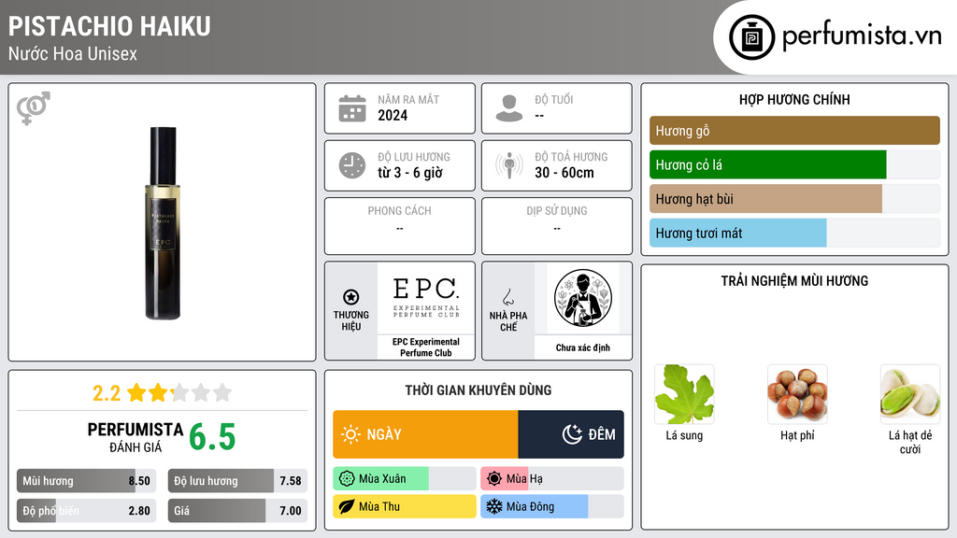Open the EPC Experimental Perfume Club brand link
Viewport: 957px width, 538px height.
click(x=426, y=347)
